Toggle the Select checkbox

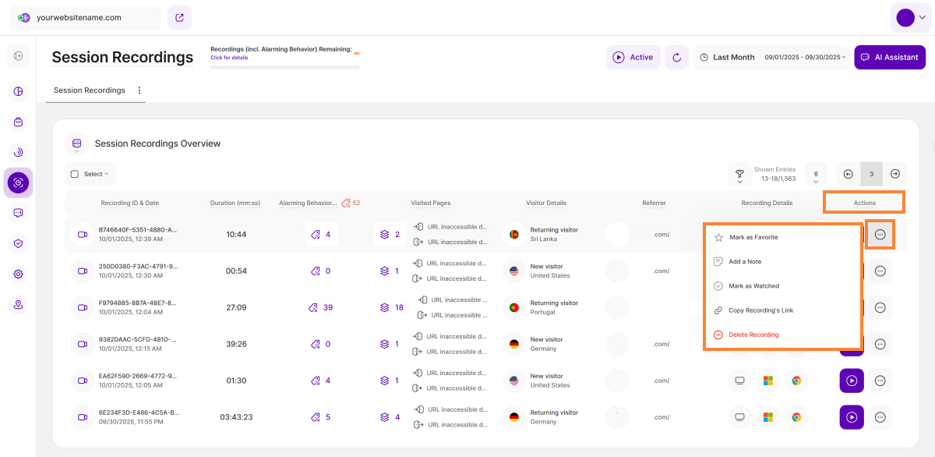click(x=75, y=174)
